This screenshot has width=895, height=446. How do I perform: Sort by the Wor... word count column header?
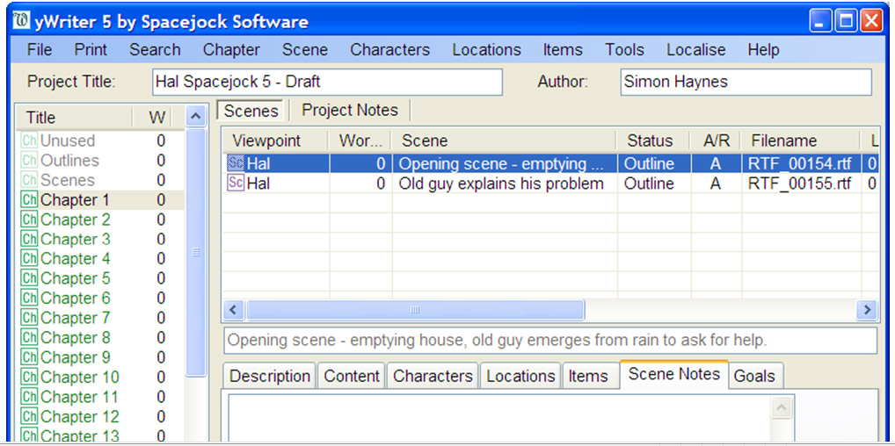click(360, 140)
